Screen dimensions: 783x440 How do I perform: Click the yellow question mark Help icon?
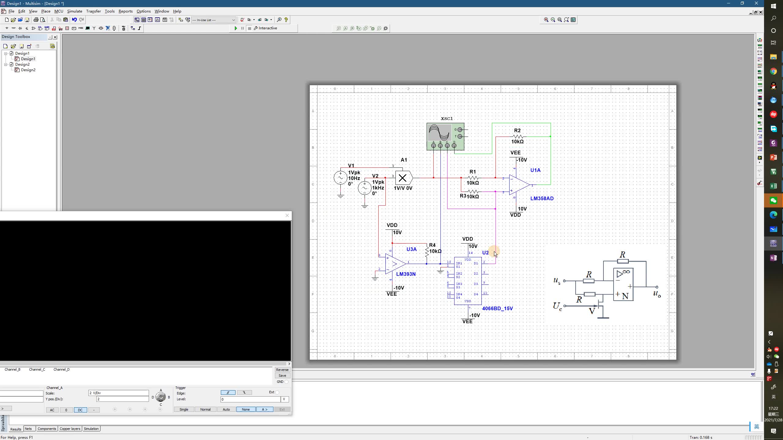[x=286, y=20]
